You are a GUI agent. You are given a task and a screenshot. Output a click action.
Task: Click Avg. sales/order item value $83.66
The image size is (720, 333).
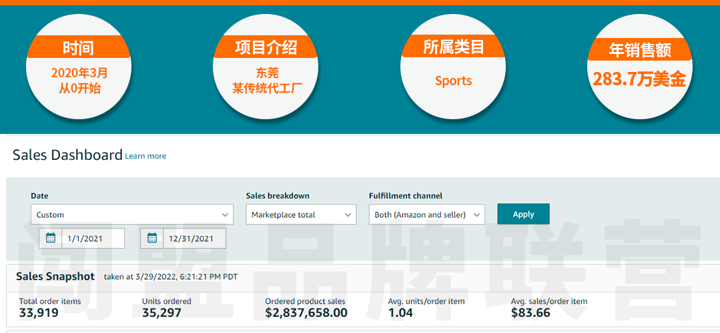pyautogui.click(x=530, y=313)
